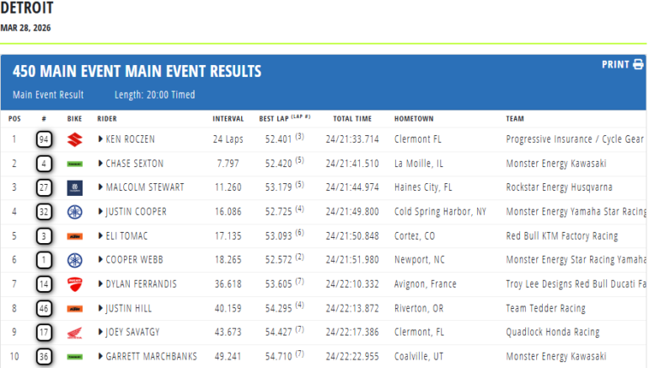The height and width of the screenshot is (368, 649).
Task: Click the Rider column header
Action: tap(107, 118)
